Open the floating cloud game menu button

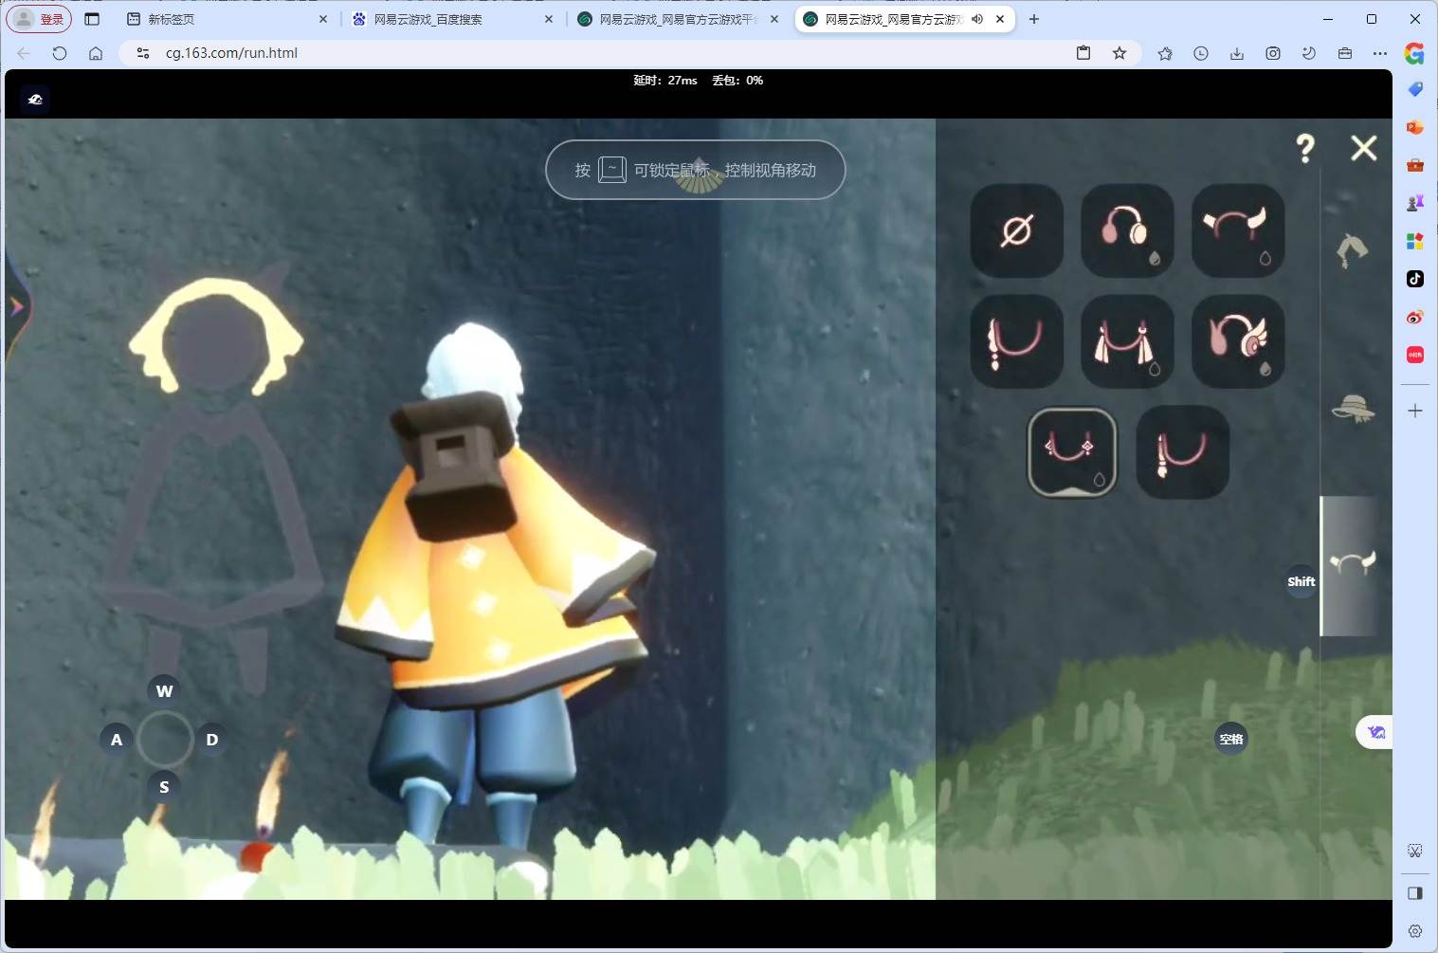(x=1375, y=732)
